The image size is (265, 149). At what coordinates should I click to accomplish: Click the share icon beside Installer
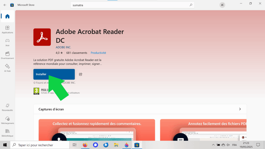click(80, 74)
